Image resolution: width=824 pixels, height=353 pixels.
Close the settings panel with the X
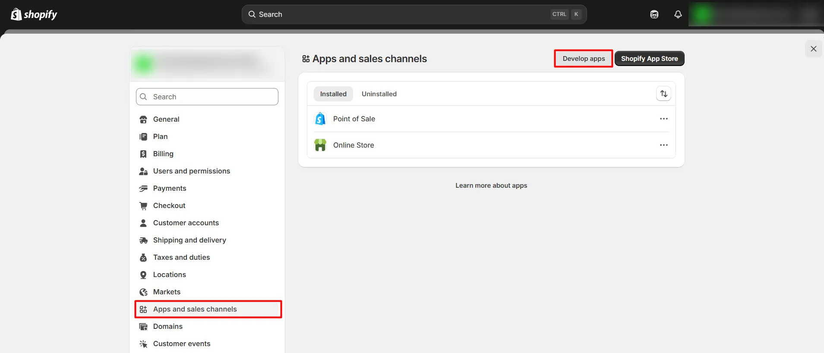coord(814,49)
